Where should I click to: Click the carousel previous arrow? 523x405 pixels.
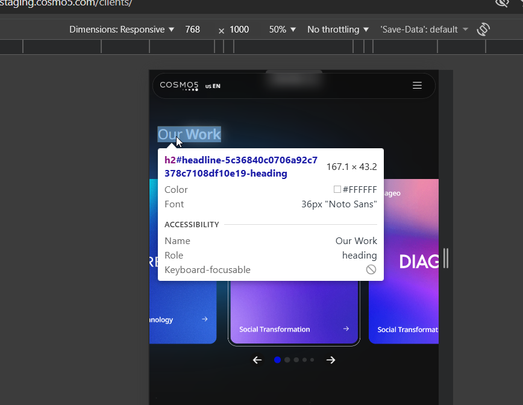(257, 360)
